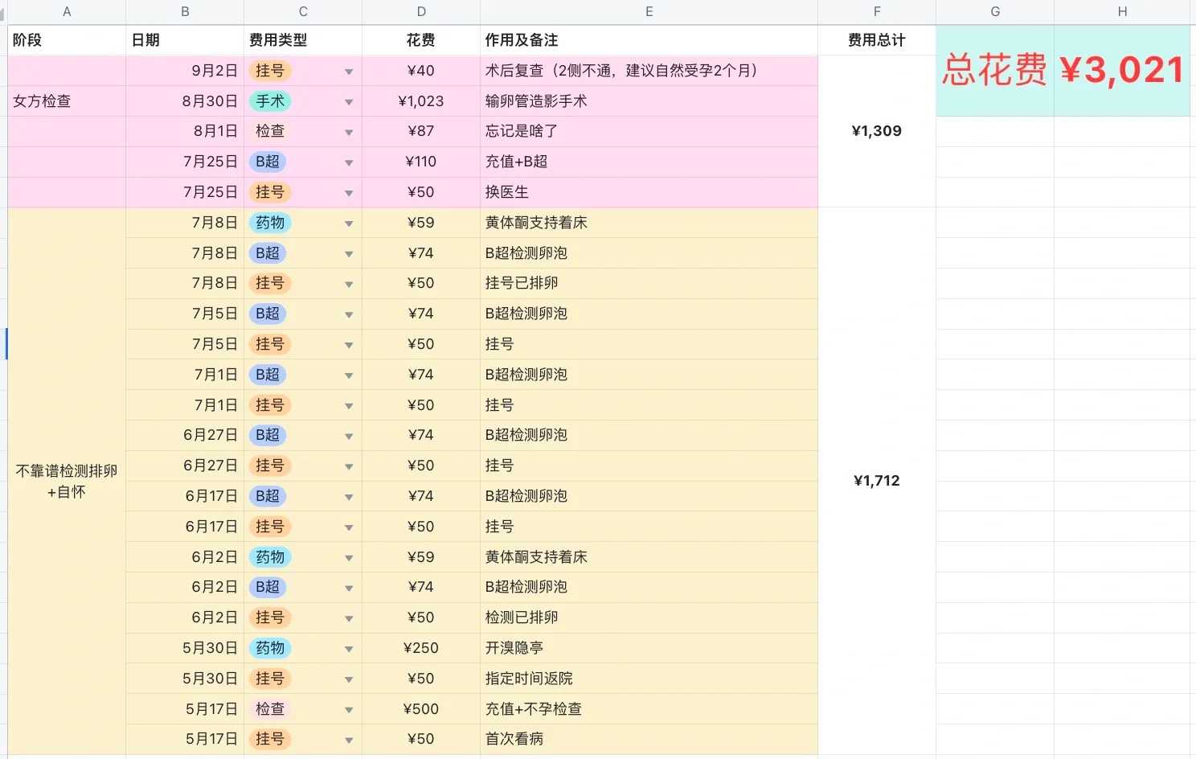Viewport: 1196px width, 759px height.
Task: Expand the fee type dropdown for 7月8日 药物 row
Action: tap(349, 223)
